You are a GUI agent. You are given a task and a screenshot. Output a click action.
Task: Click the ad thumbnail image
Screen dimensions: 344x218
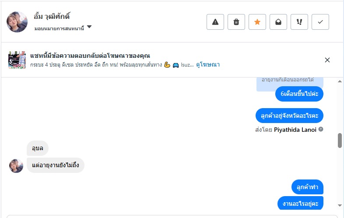18,60
